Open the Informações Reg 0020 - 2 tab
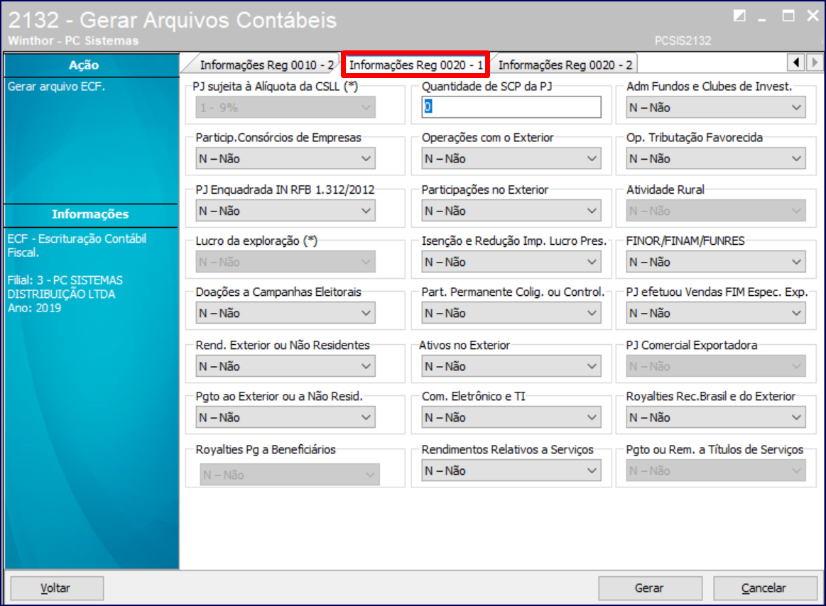 [x=565, y=65]
